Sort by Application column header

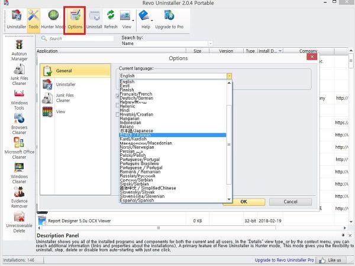(x=111, y=51)
